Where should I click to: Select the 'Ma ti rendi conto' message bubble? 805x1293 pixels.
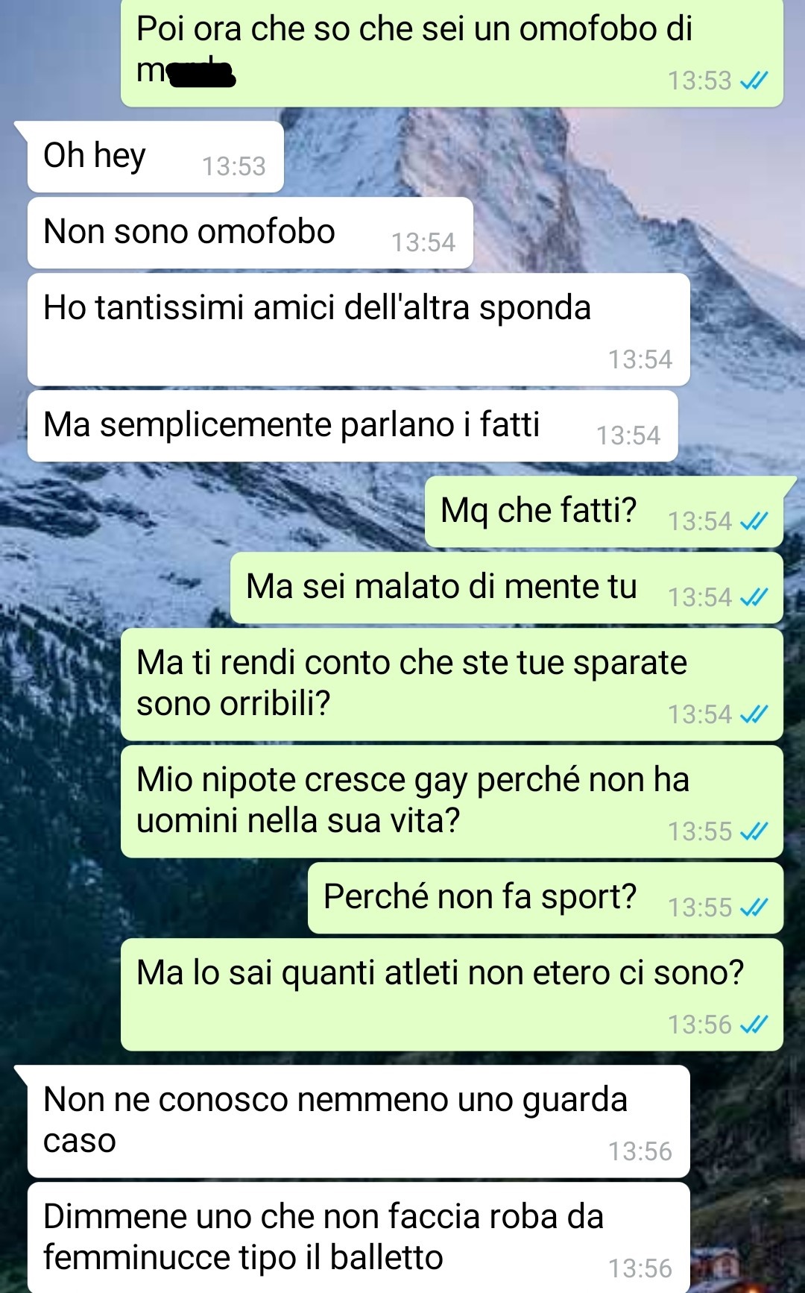452,684
